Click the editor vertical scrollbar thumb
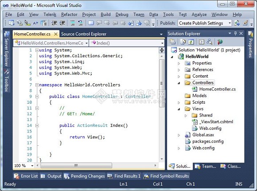 point(162,83)
